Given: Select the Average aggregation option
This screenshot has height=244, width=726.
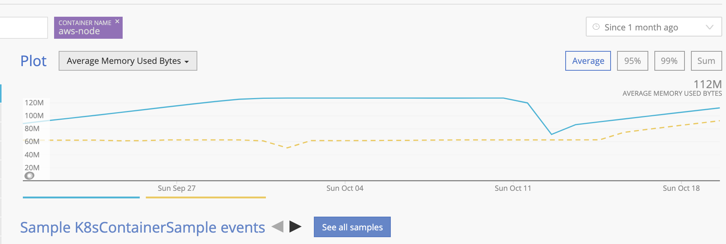Looking at the screenshot, I should [588, 61].
